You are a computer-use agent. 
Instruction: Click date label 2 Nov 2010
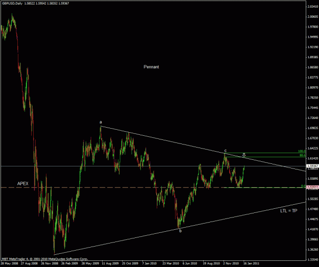tap(231, 263)
